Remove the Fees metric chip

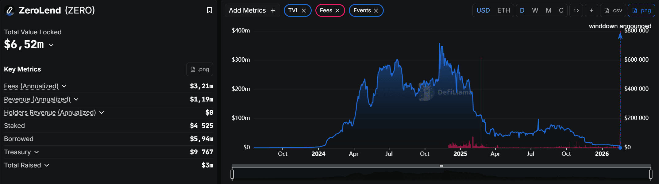click(337, 10)
